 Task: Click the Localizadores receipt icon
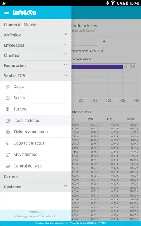(8, 121)
